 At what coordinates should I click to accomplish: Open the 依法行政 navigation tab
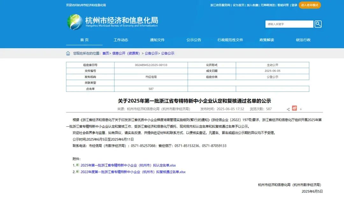pyautogui.click(x=303, y=40)
